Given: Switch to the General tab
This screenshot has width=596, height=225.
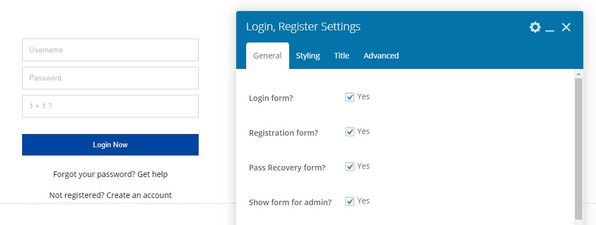Looking at the screenshot, I should [267, 56].
